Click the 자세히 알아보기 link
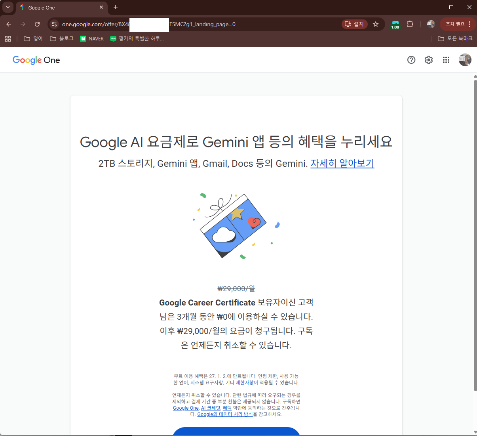Viewport: 477px width, 439px height. 342,163
